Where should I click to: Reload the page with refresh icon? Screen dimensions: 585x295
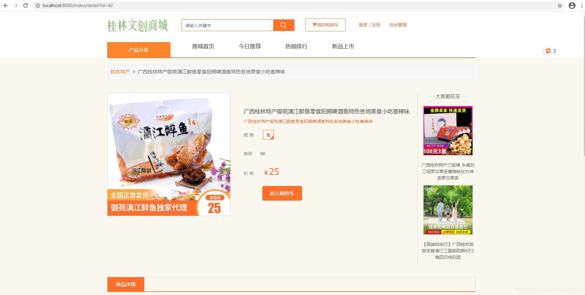25,5
